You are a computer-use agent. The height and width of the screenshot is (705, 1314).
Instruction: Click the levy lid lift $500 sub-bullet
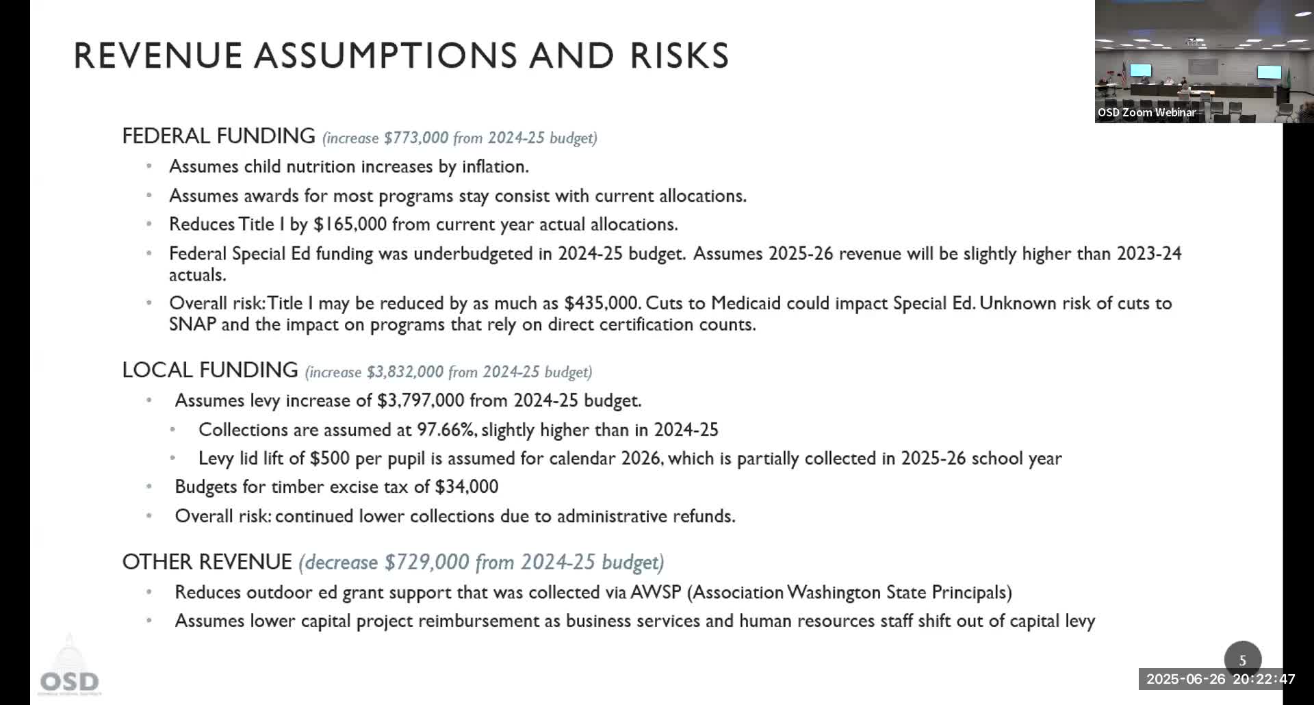point(630,459)
